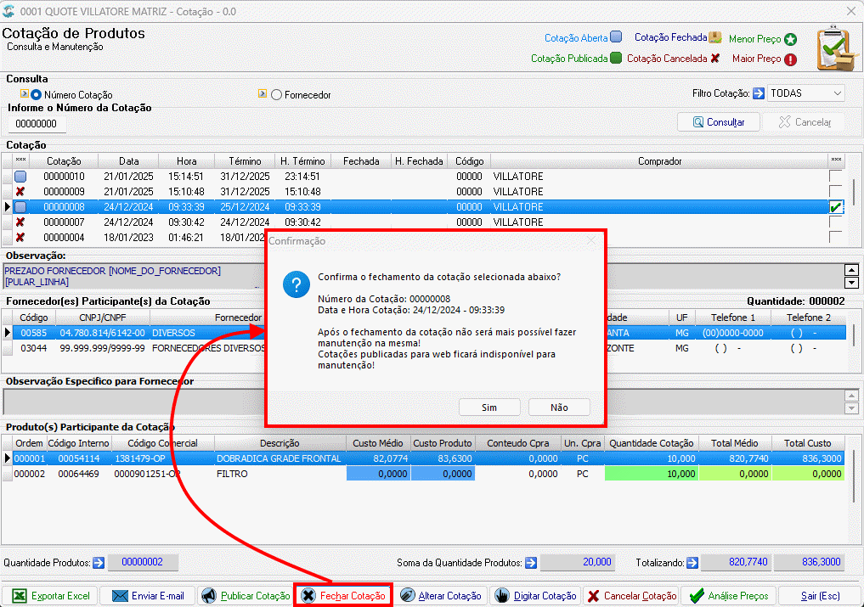The width and height of the screenshot is (864, 607).
Task: Open the Filtro Cotação TODAS dropdown
Action: pyautogui.click(x=805, y=93)
